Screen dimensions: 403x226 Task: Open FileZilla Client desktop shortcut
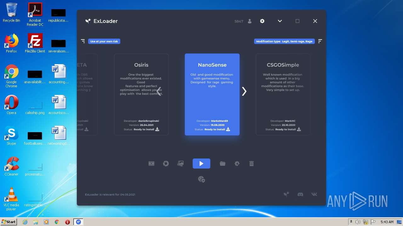35,43
